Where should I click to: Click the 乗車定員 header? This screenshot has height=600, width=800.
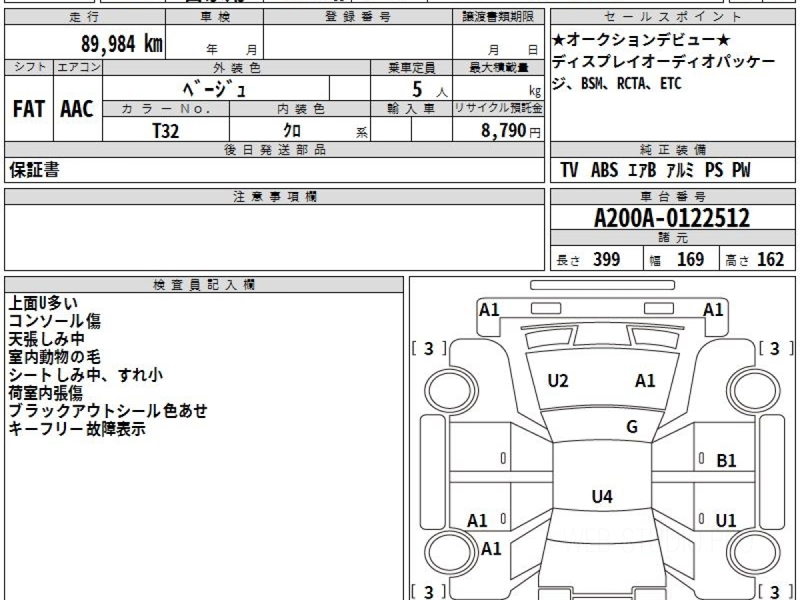pyautogui.click(x=411, y=67)
